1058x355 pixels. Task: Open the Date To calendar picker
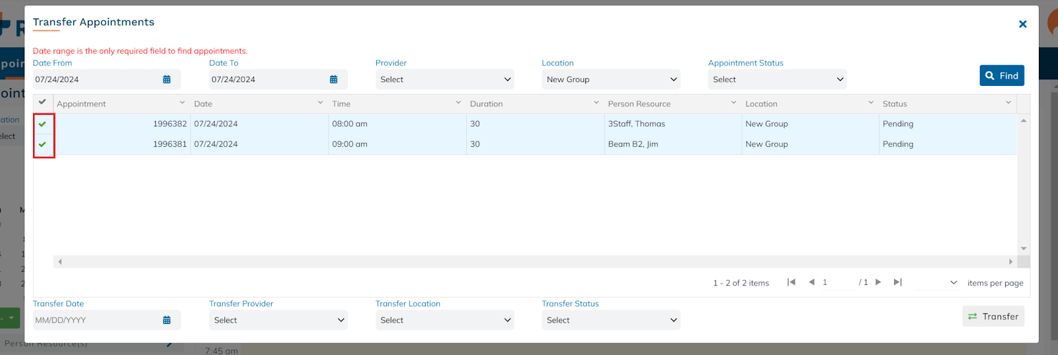coord(333,79)
